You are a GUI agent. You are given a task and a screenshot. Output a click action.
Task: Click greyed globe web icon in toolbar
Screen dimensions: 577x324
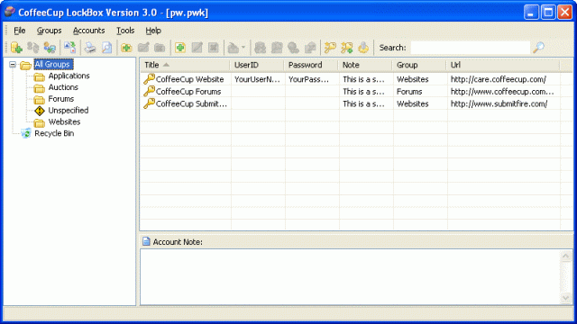click(x=293, y=48)
